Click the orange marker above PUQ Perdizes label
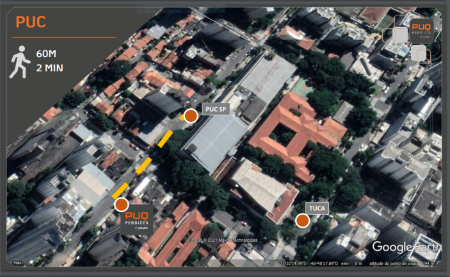Screen dimensions: 450x277 [120, 205]
